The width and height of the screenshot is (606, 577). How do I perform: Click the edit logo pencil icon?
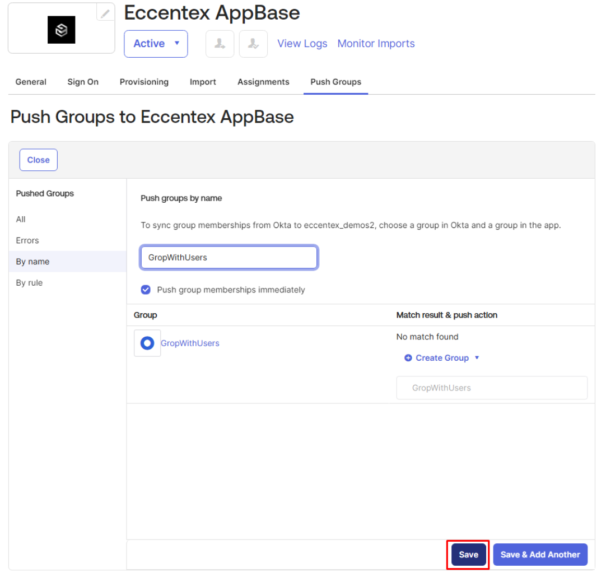(x=105, y=13)
